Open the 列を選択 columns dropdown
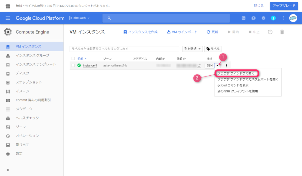The image size is (302, 176). pyautogui.click(x=192, y=49)
